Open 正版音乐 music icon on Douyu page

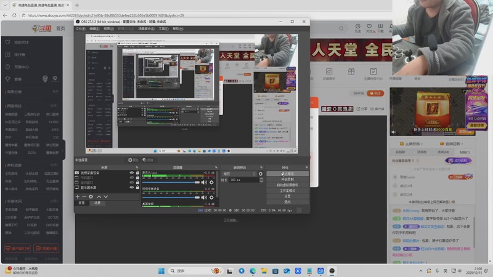(x=329, y=74)
